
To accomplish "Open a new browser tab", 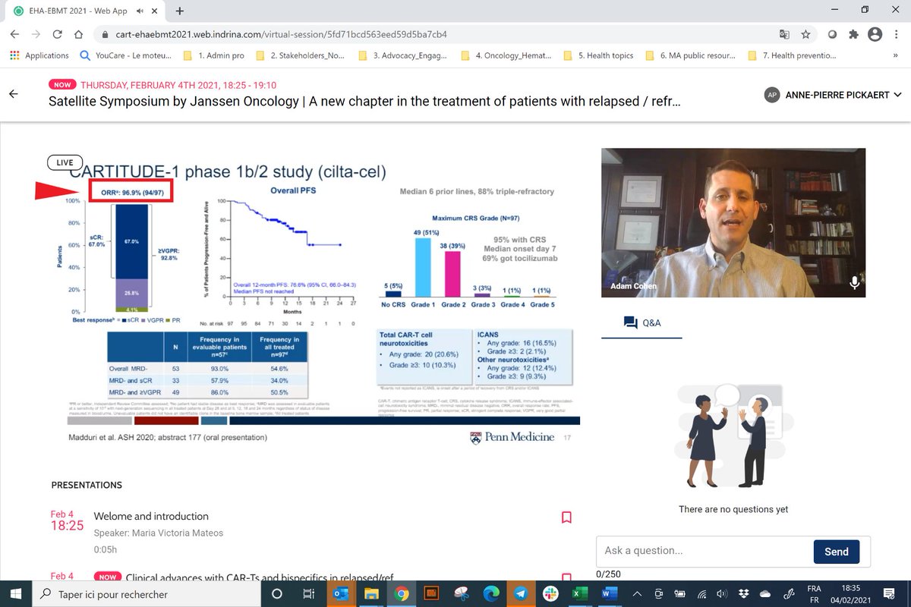I will coord(180,11).
